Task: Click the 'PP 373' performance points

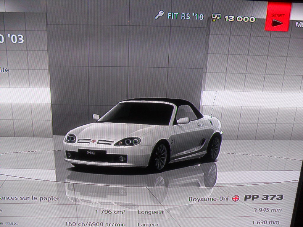Action: pos(264,198)
